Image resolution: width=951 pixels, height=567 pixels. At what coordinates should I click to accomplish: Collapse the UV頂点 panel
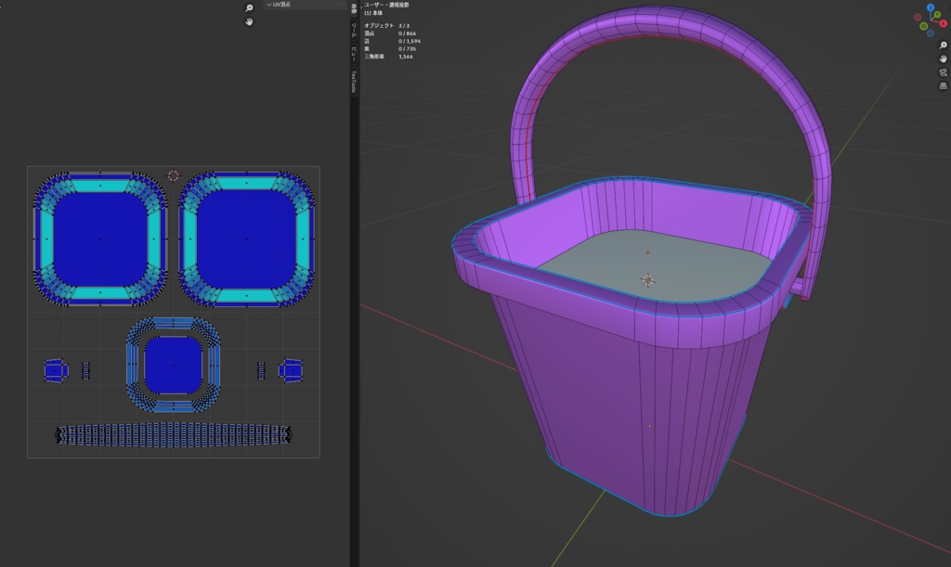270,5
